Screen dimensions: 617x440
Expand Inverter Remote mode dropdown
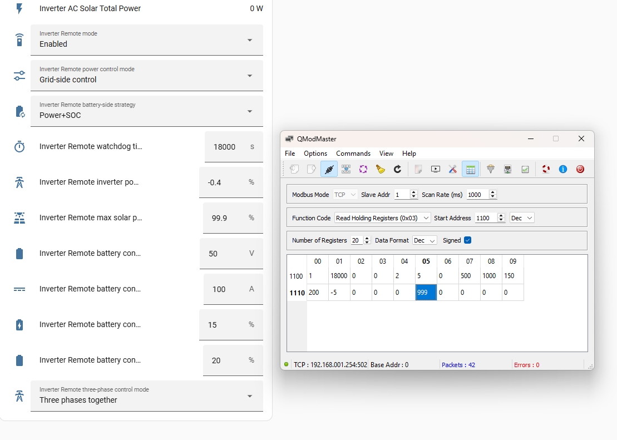[147, 39]
